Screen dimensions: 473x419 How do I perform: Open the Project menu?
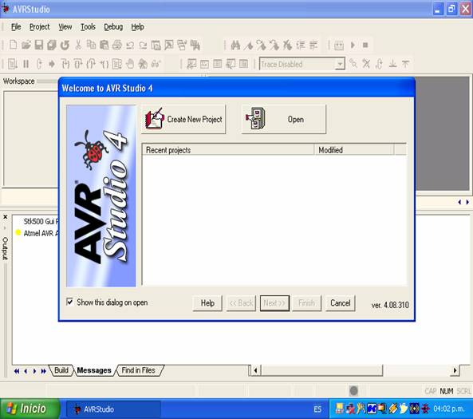40,27
